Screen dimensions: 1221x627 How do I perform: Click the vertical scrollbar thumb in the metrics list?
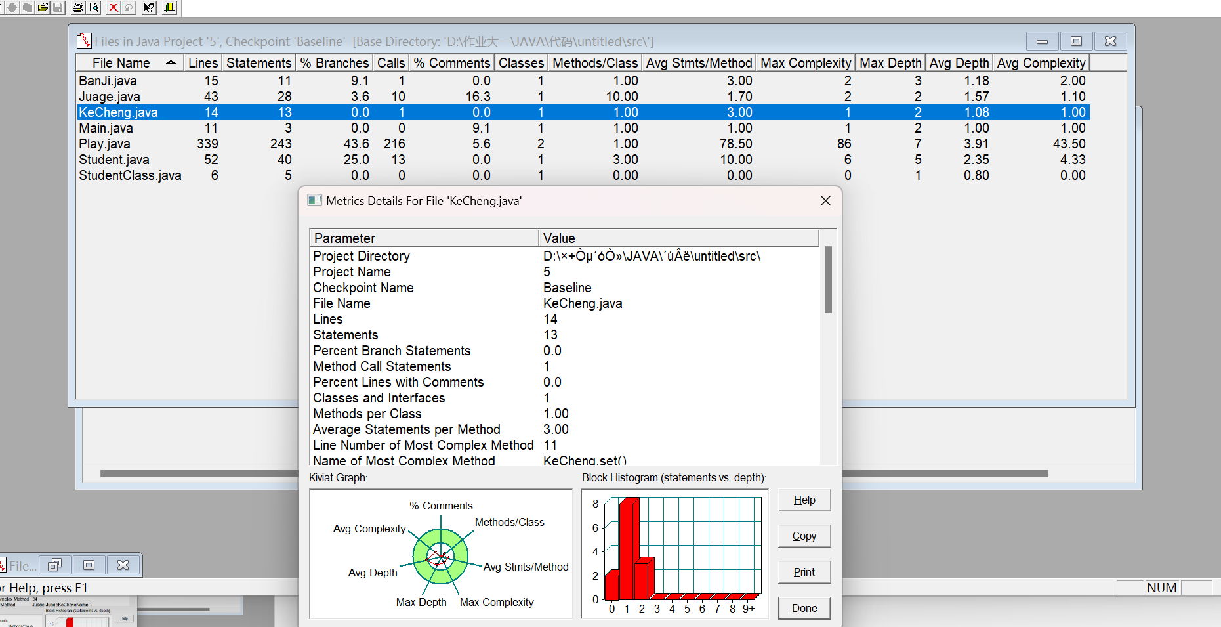click(828, 280)
